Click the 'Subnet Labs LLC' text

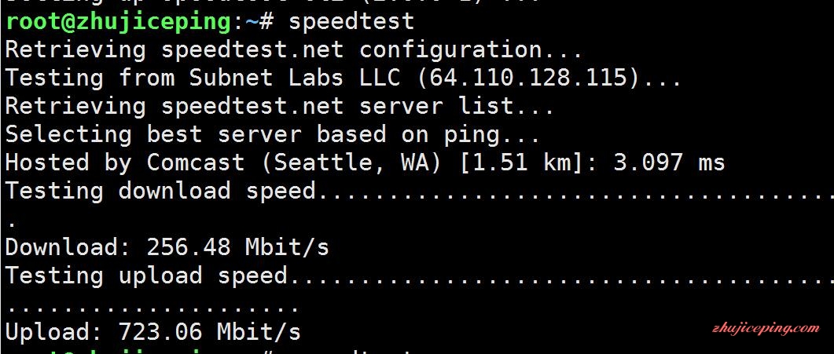coord(296,78)
